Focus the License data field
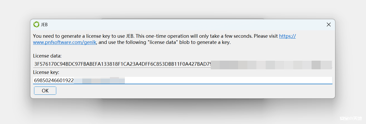This screenshot has width=366, height=124. tap(121, 64)
